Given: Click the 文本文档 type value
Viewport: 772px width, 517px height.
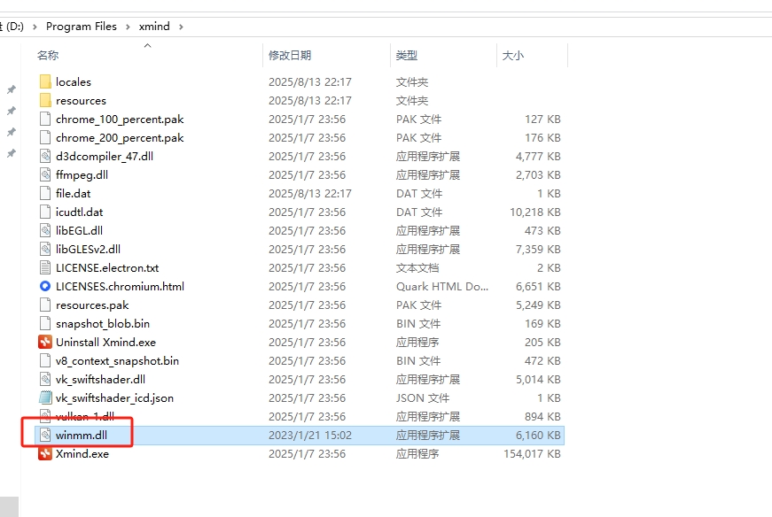Looking at the screenshot, I should pyautogui.click(x=417, y=268).
